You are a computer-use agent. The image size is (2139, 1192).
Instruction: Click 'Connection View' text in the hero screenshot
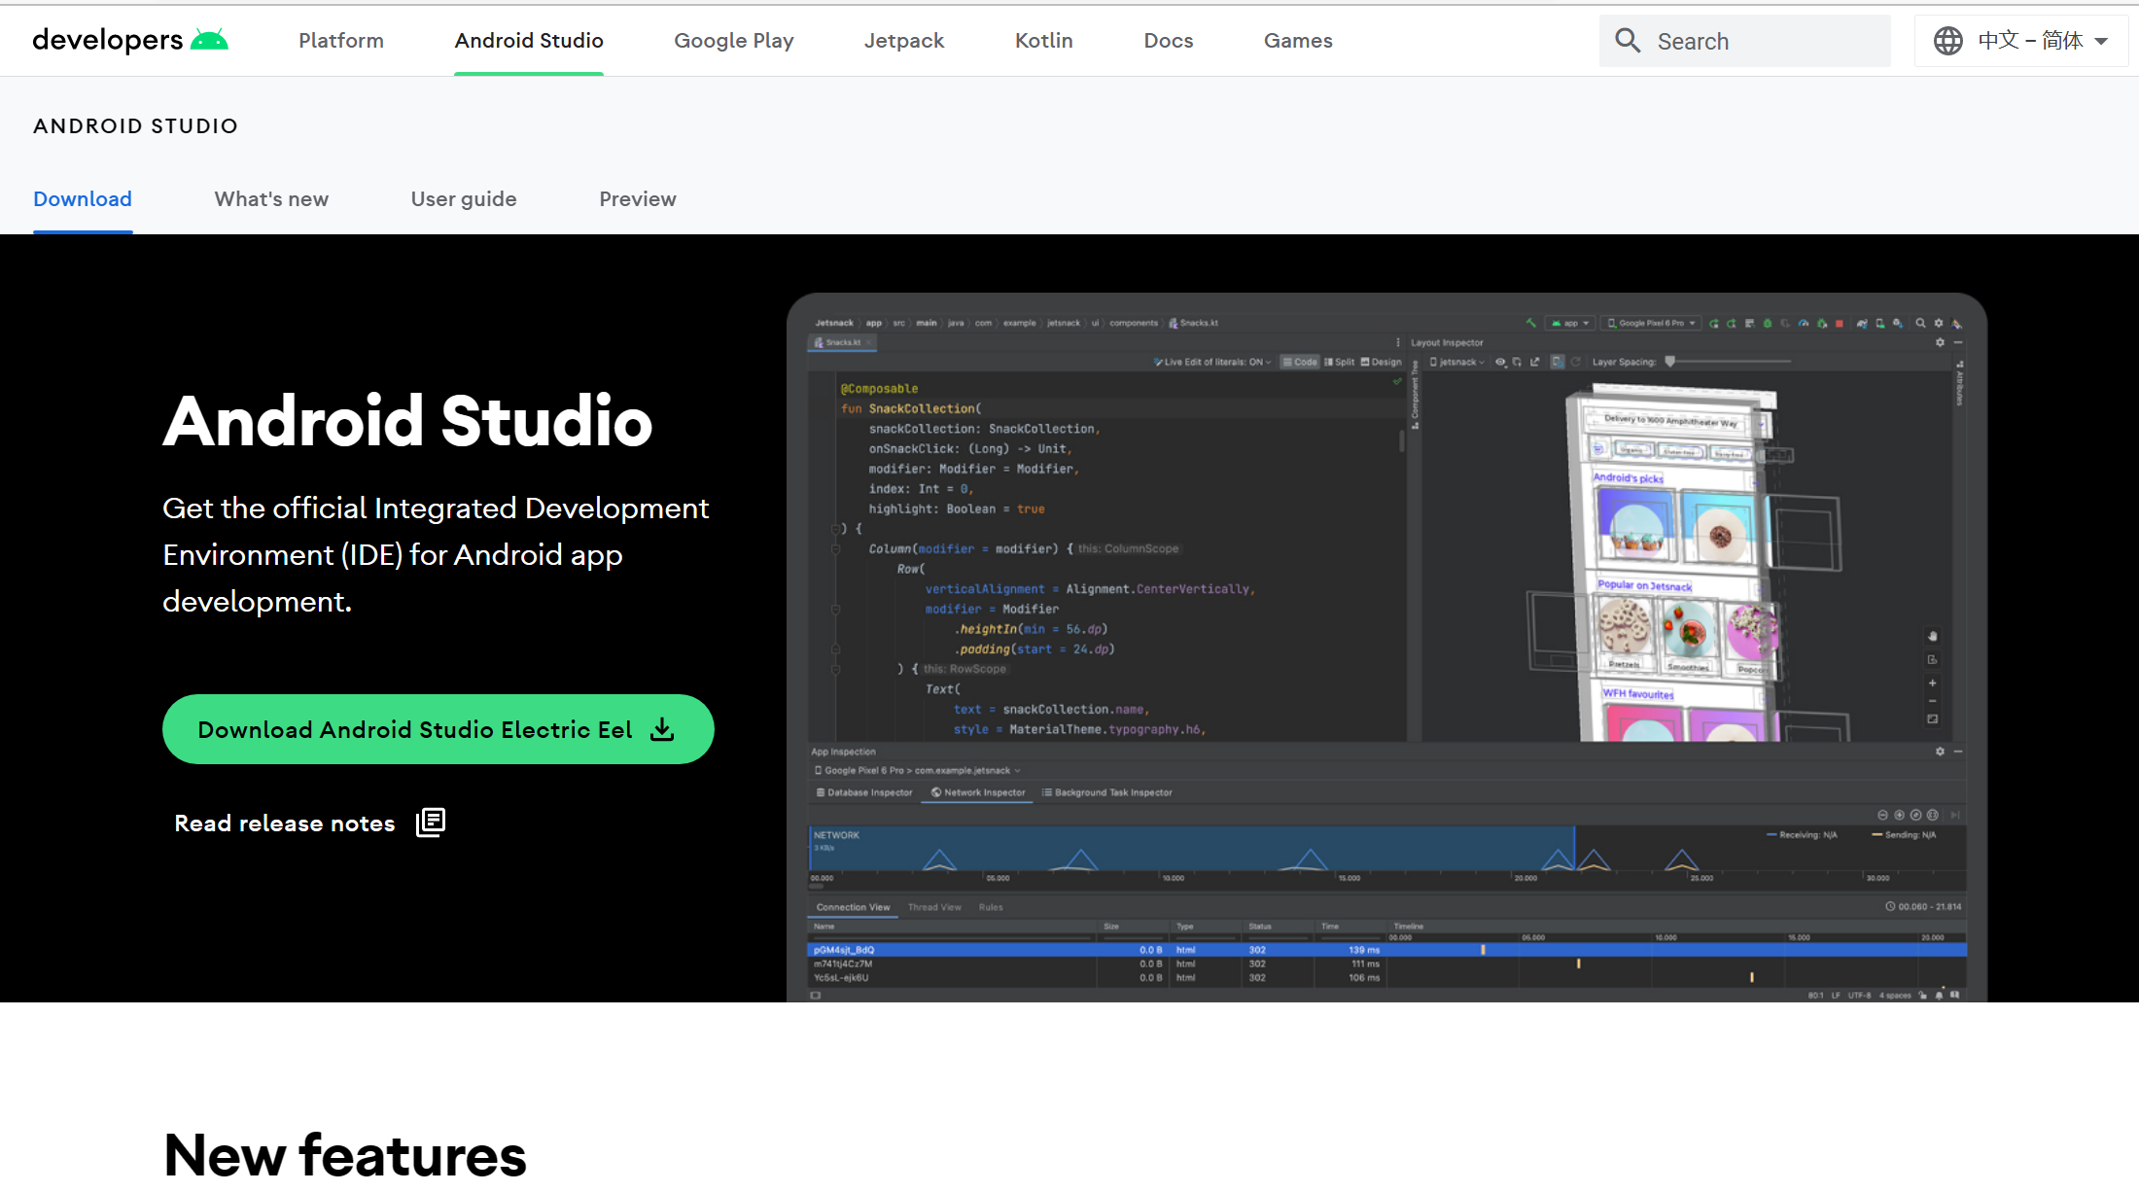853,907
